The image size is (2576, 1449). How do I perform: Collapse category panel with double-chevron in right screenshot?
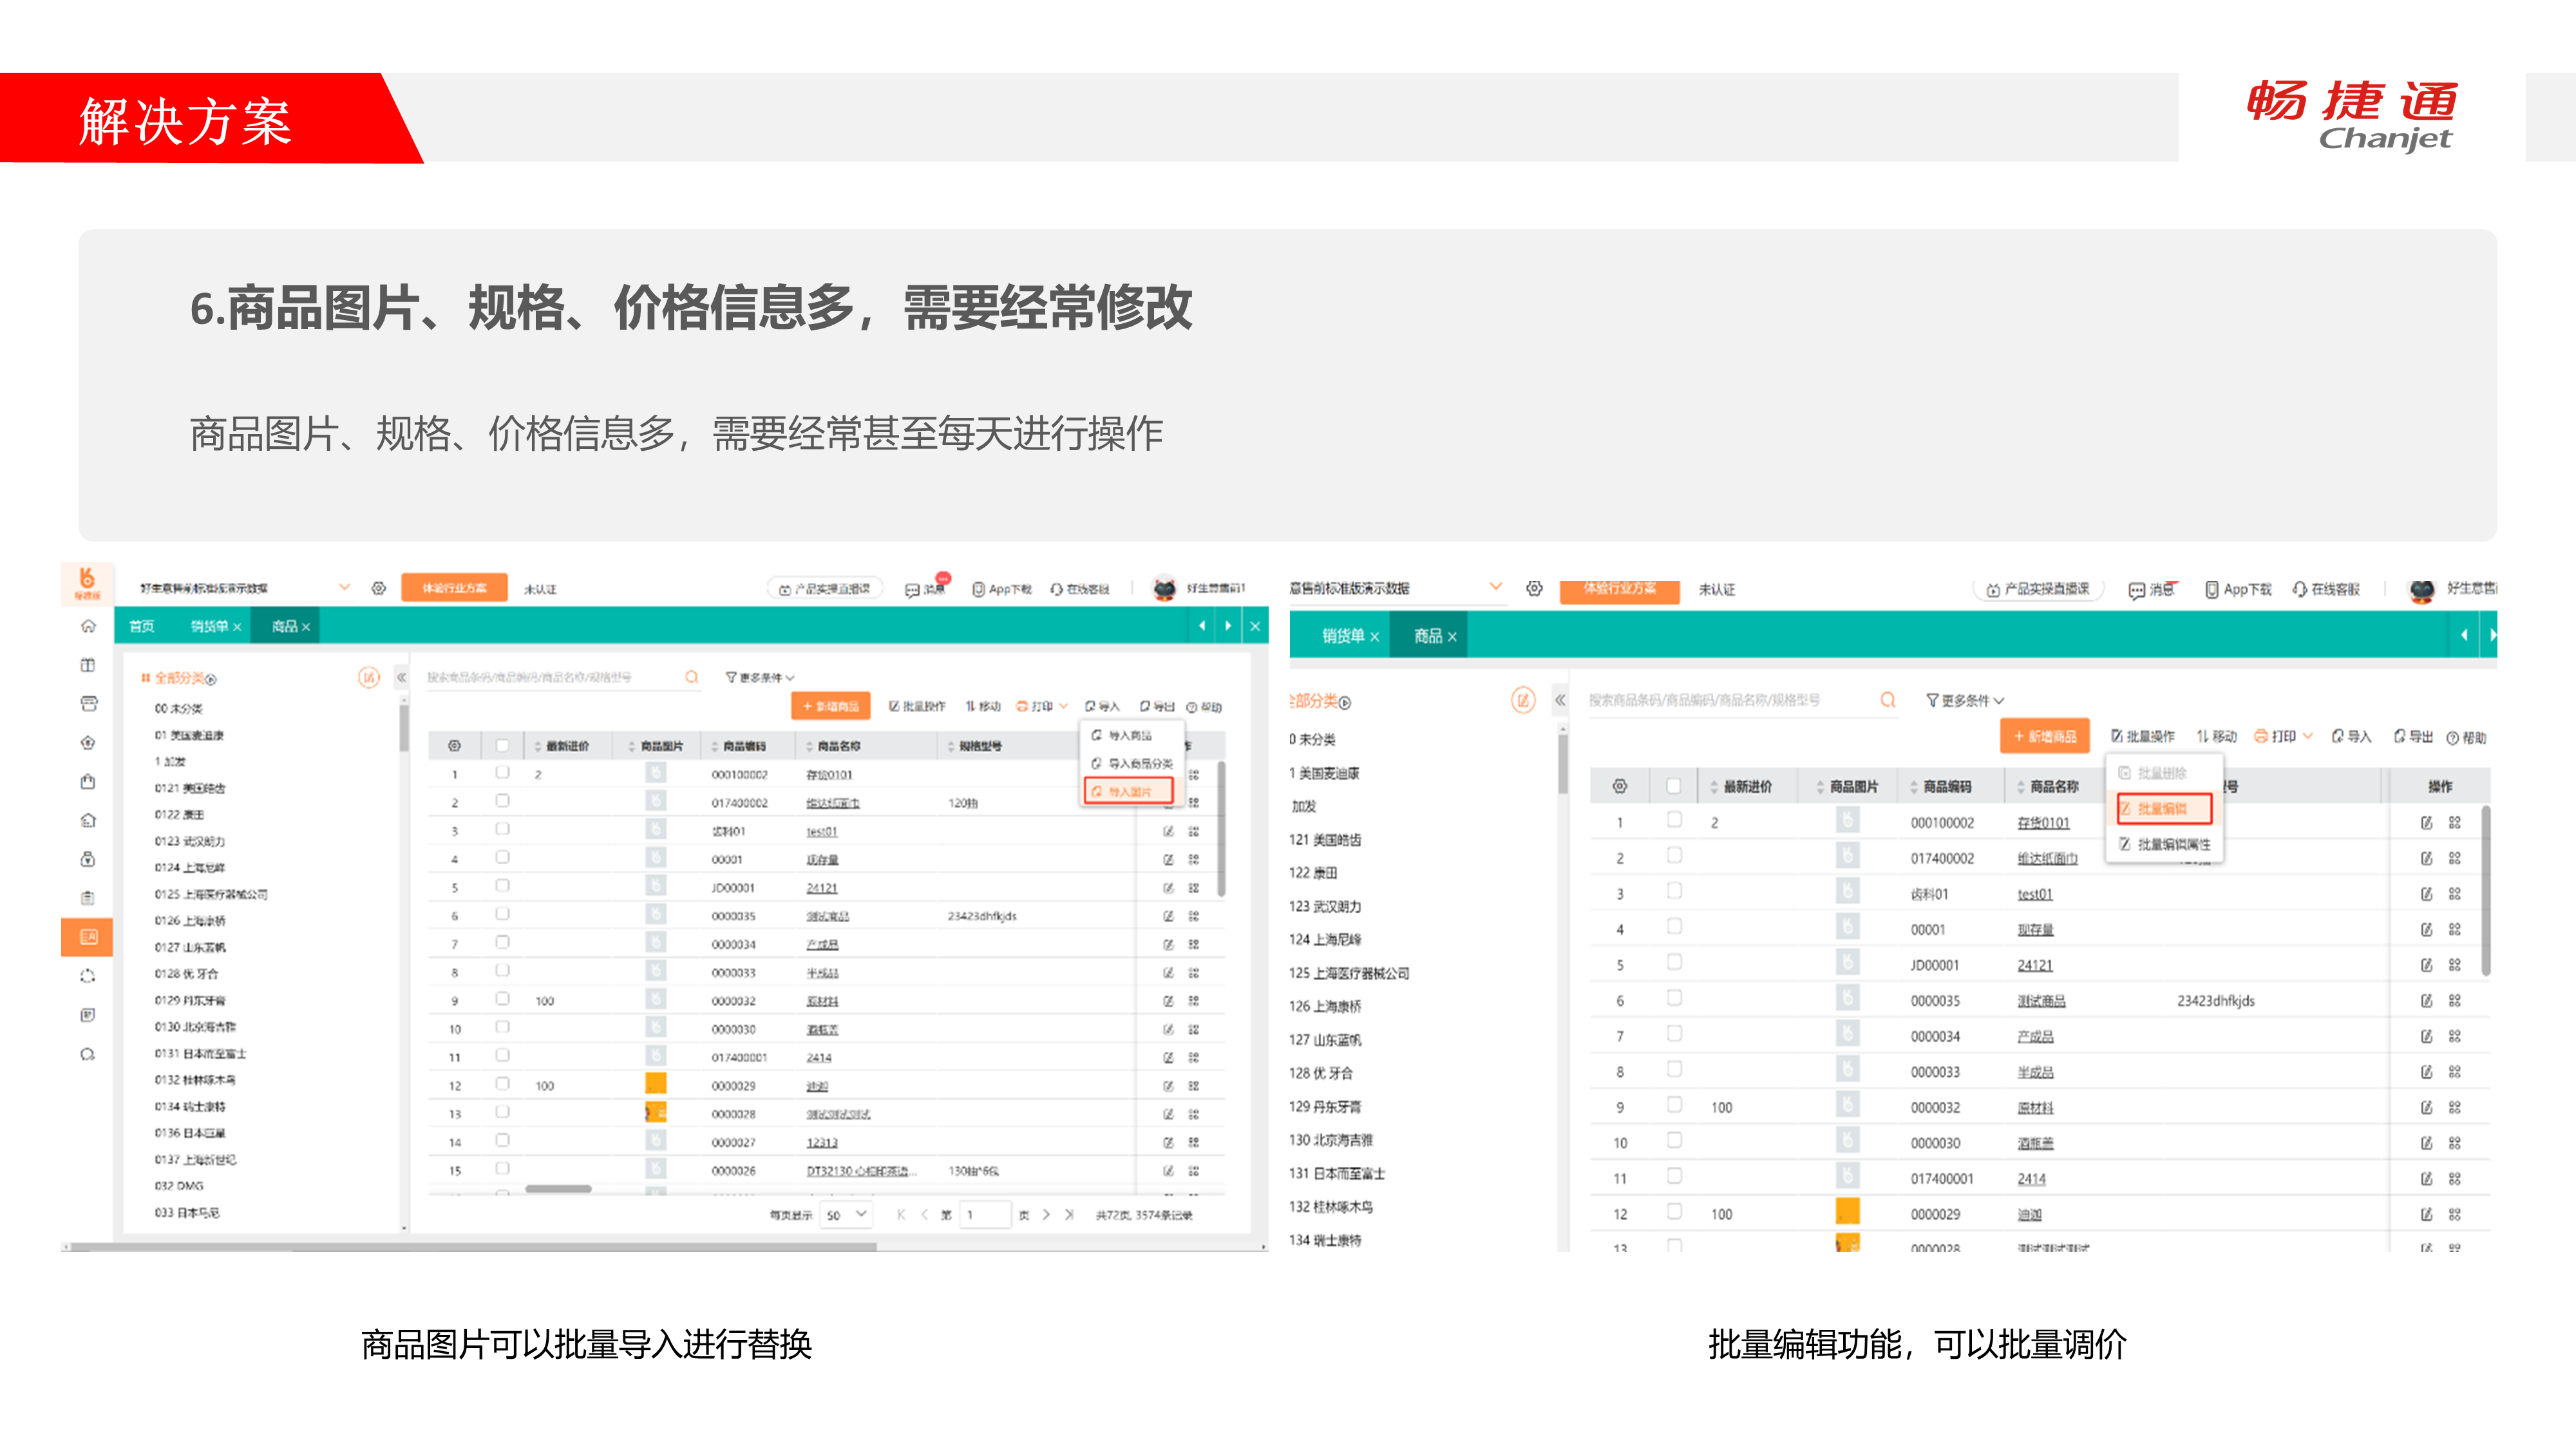pyautogui.click(x=1560, y=700)
